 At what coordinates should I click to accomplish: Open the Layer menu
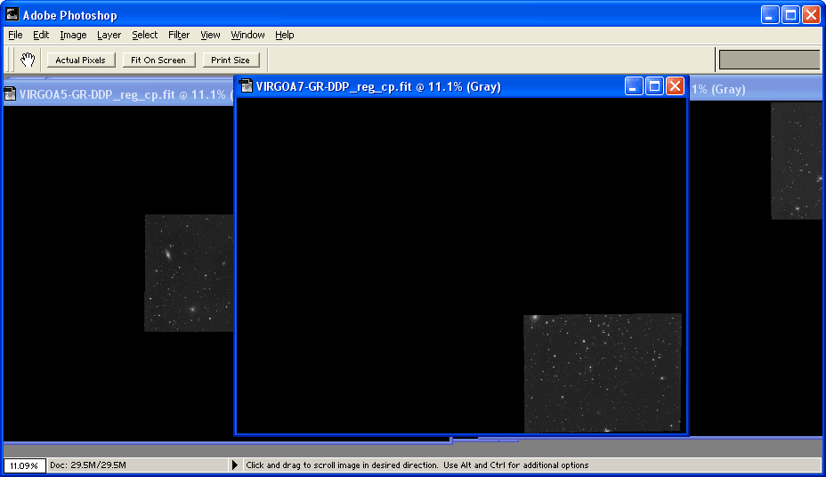109,36
